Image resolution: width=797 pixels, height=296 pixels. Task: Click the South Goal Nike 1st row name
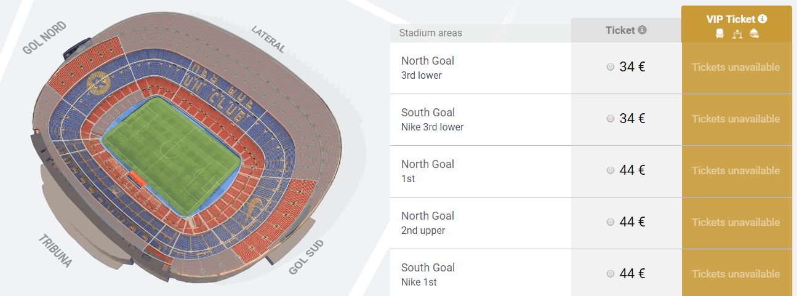click(x=428, y=274)
